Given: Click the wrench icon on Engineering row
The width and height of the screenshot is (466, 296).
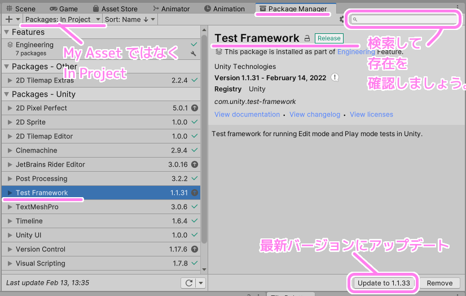Looking at the screenshot, I should (x=194, y=54).
